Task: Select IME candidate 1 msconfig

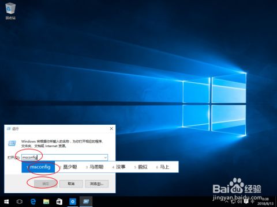Action: coord(38,167)
